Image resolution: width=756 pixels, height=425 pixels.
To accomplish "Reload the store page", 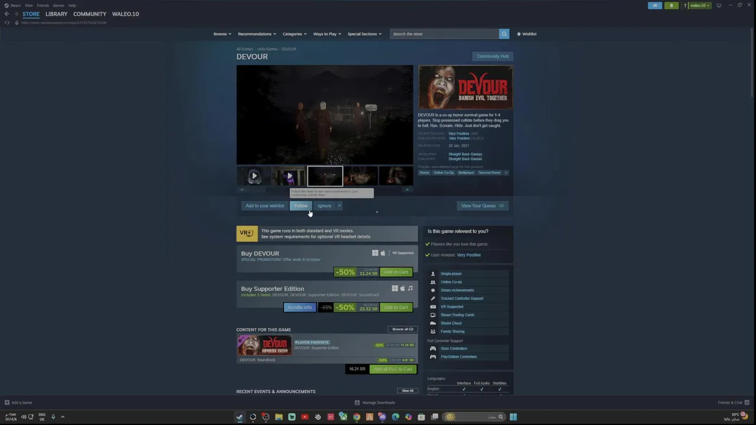I will [7, 22].
